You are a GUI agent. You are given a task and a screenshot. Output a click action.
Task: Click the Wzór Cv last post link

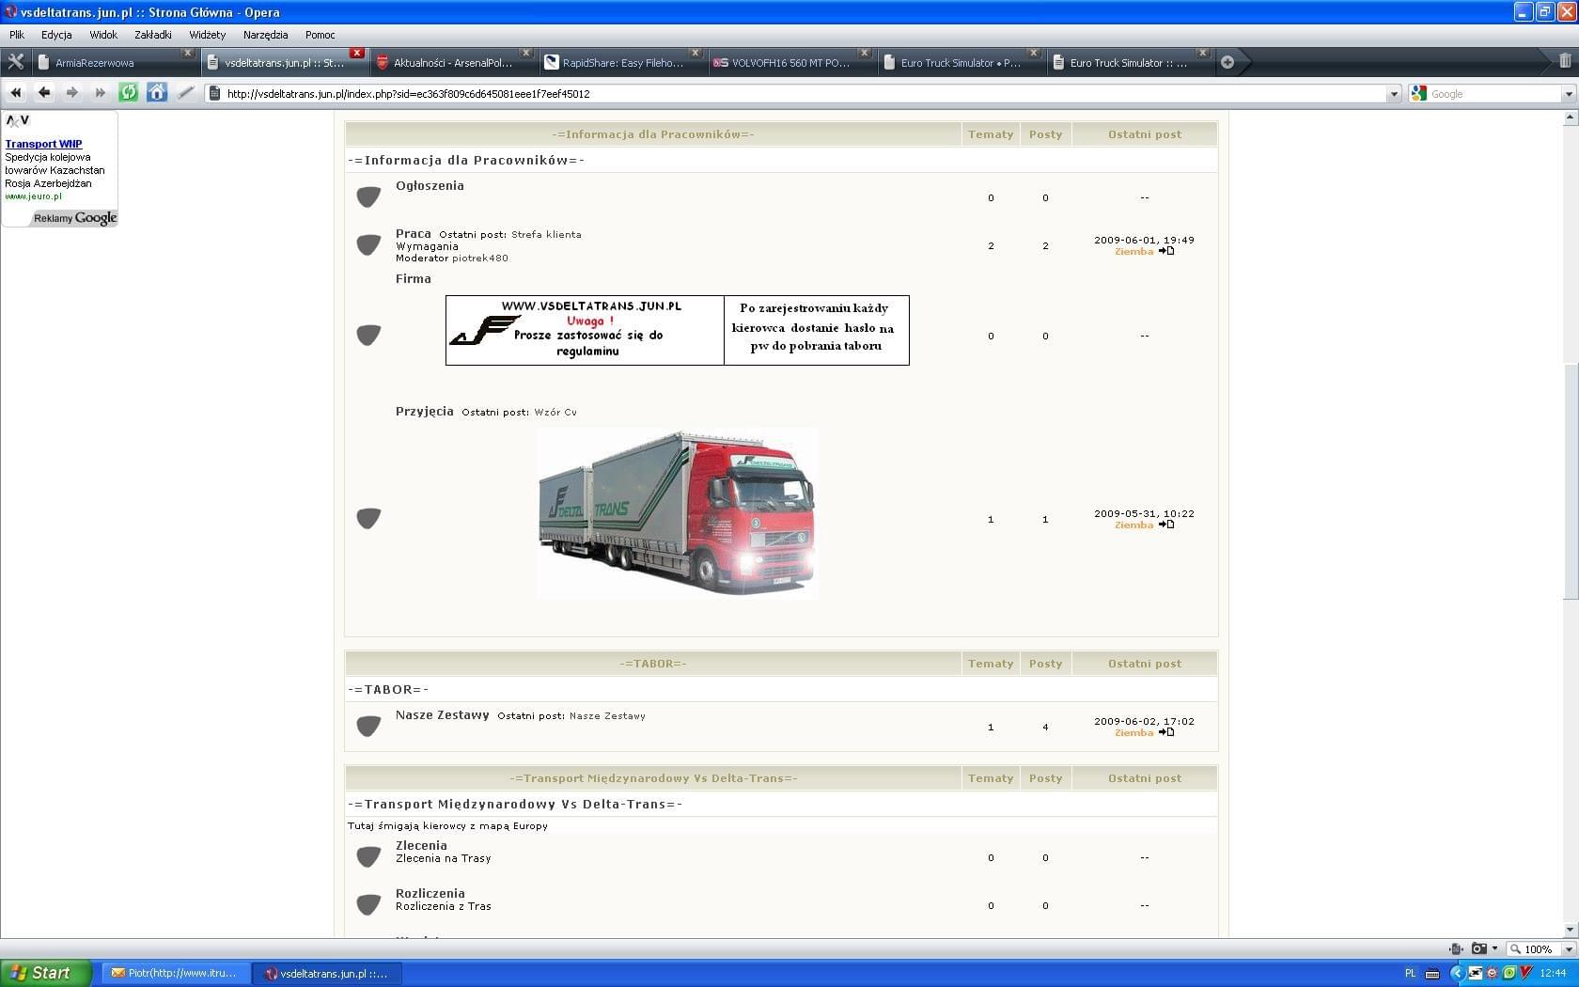tap(555, 412)
